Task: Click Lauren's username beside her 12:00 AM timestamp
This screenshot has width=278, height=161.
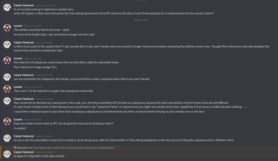Action: pyautogui.click(x=18, y=26)
